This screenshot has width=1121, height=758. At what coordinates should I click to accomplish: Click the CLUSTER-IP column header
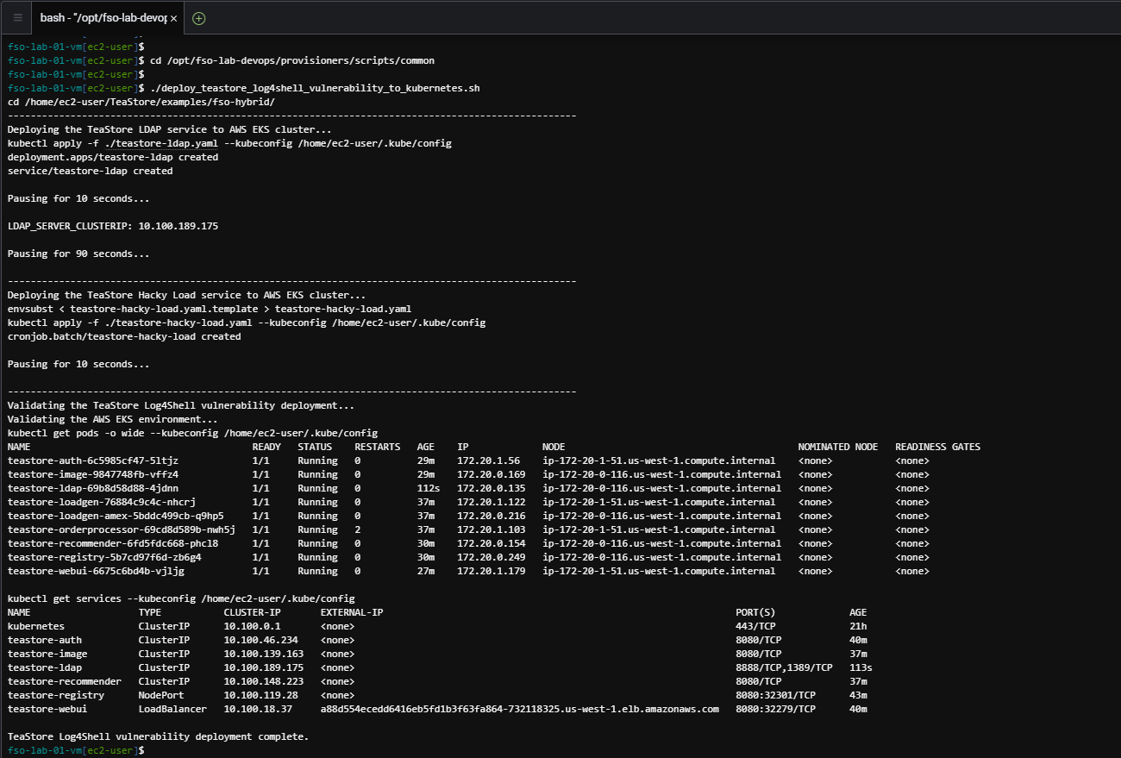coord(253,612)
